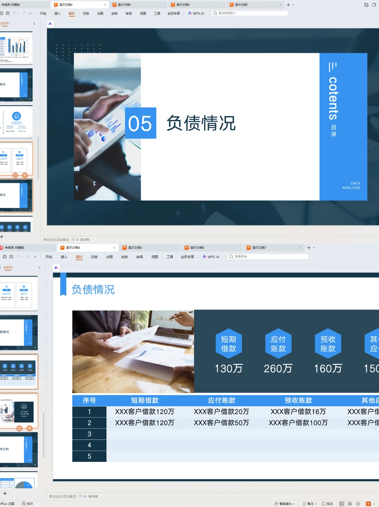Open the WPS AI assistant from the toolbar
This screenshot has height=507, width=379.
click(211, 256)
